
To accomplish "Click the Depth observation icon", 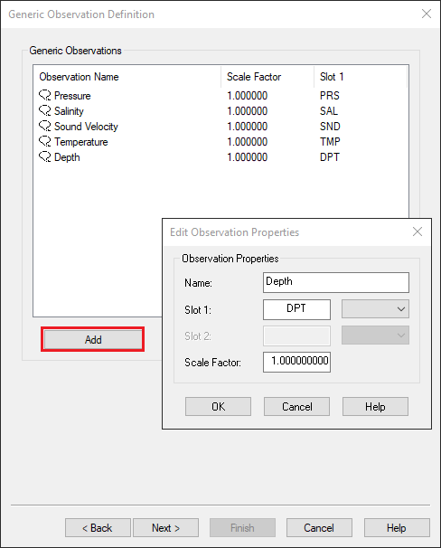I will coord(44,156).
